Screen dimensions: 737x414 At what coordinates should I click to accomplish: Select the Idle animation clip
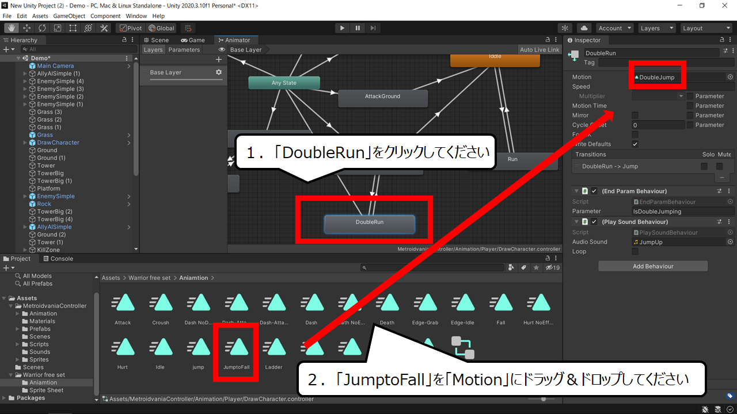[x=161, y=354]
